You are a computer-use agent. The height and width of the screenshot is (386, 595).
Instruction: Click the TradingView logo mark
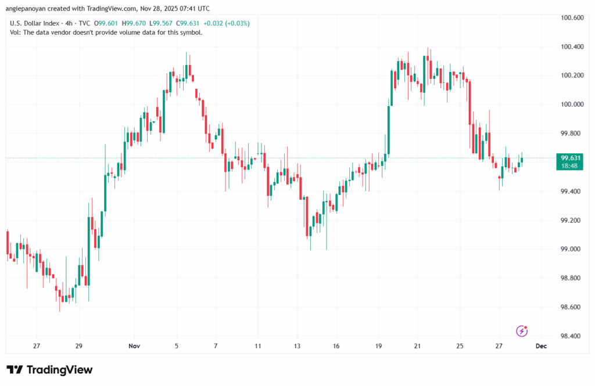[16, 370]
